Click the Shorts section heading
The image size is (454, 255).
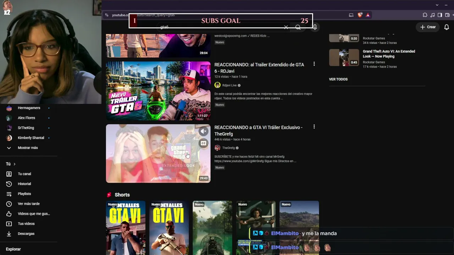122,195
